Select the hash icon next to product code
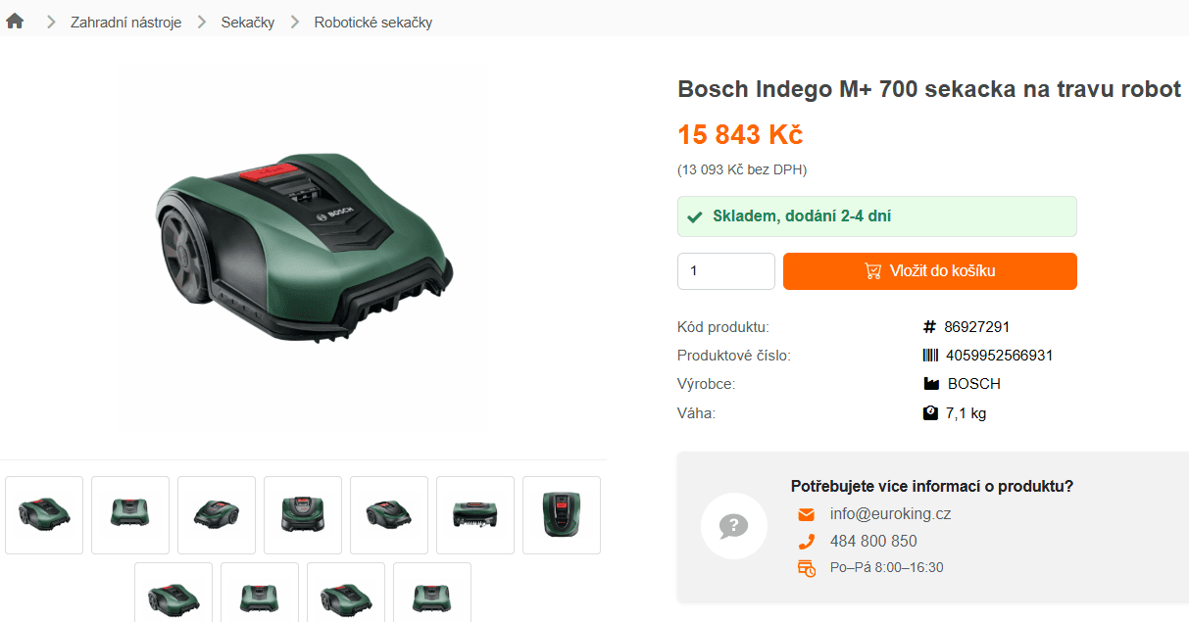Image resolution: width=1189 pixels, height=622 pixels. coord(929,326)
